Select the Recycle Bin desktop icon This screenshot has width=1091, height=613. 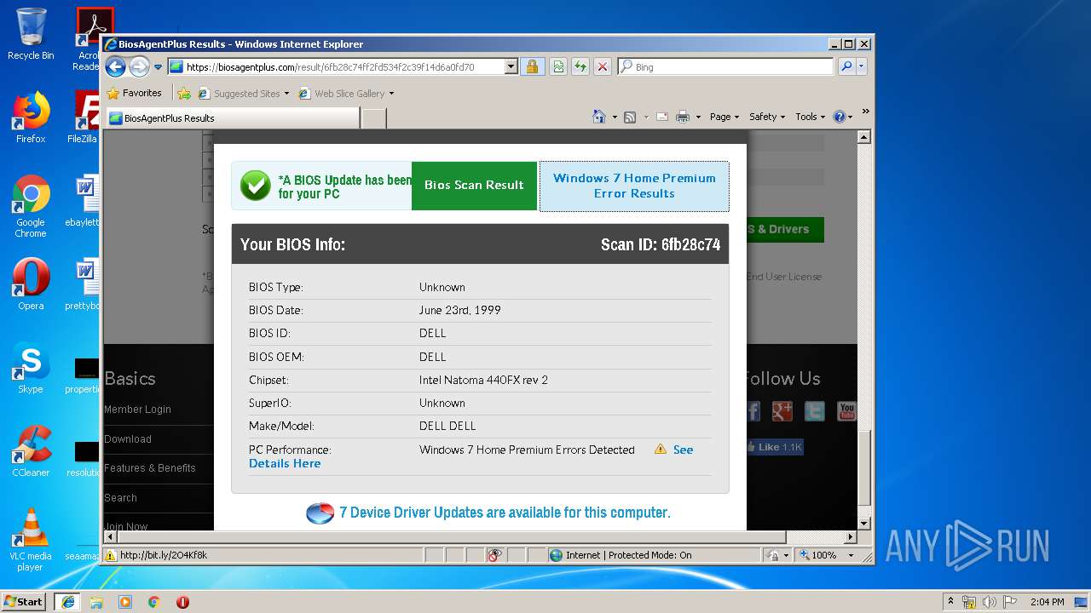(x=31, y=34)
